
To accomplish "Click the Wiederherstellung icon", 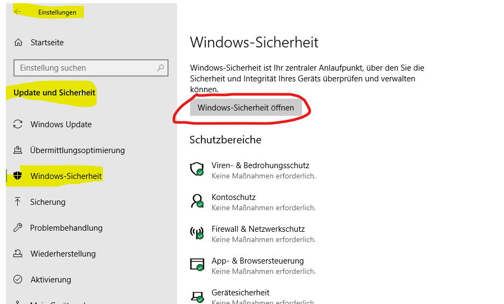I will click(x=18, y=253).
